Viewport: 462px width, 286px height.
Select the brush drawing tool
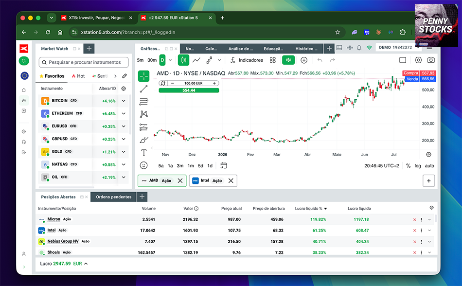[x=144, y=140]
